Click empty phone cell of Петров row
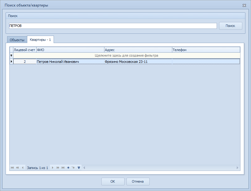The width and height of the screenshot is (251, 191). tap(206, 62)
